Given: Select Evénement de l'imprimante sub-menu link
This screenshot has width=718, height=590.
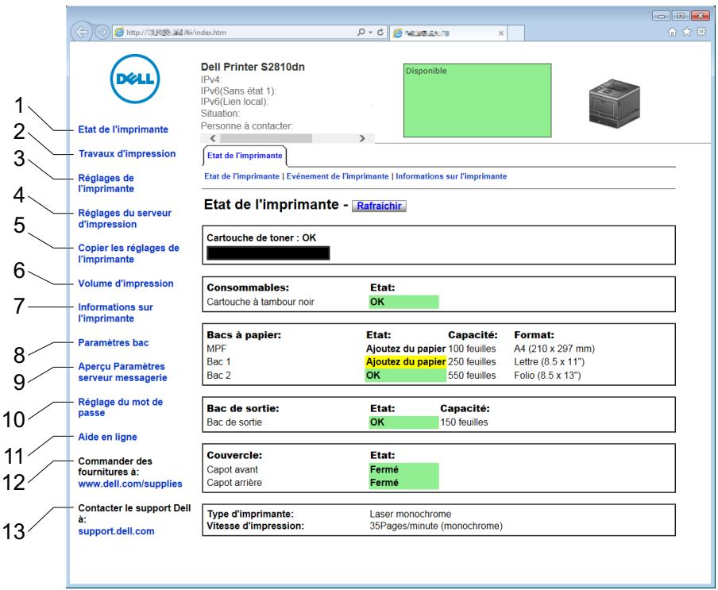Looking at the screenshot, I should [x=338, y=176].
